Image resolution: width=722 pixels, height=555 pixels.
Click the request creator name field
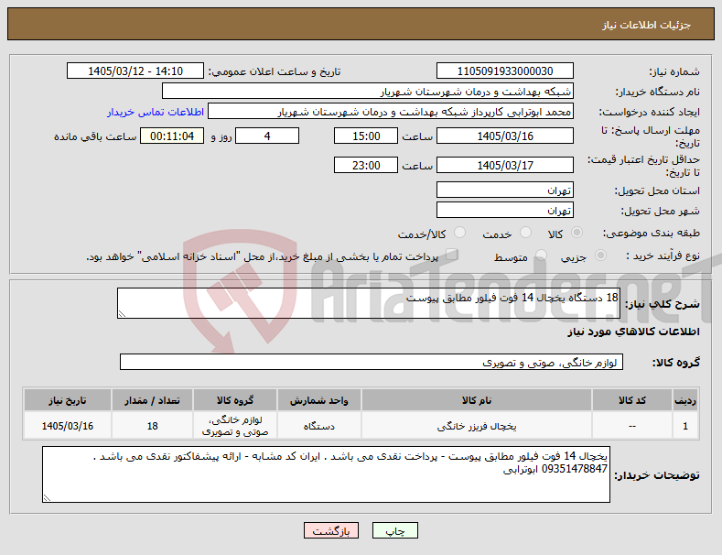click(x=391, y=112)
